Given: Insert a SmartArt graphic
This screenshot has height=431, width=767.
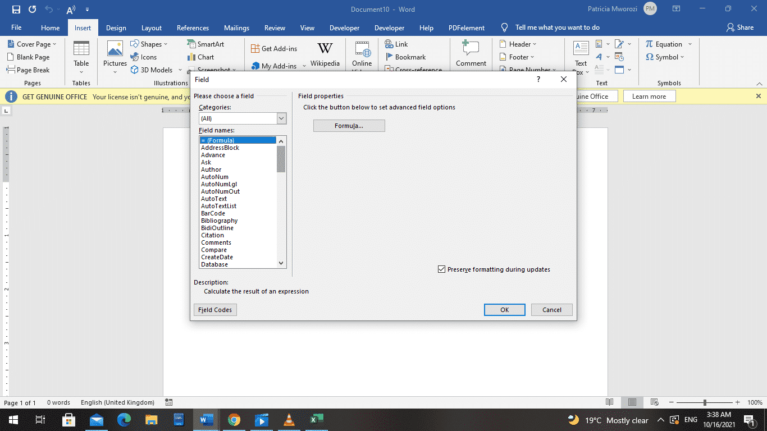Looking at the screenshot, I should [206, 44].
